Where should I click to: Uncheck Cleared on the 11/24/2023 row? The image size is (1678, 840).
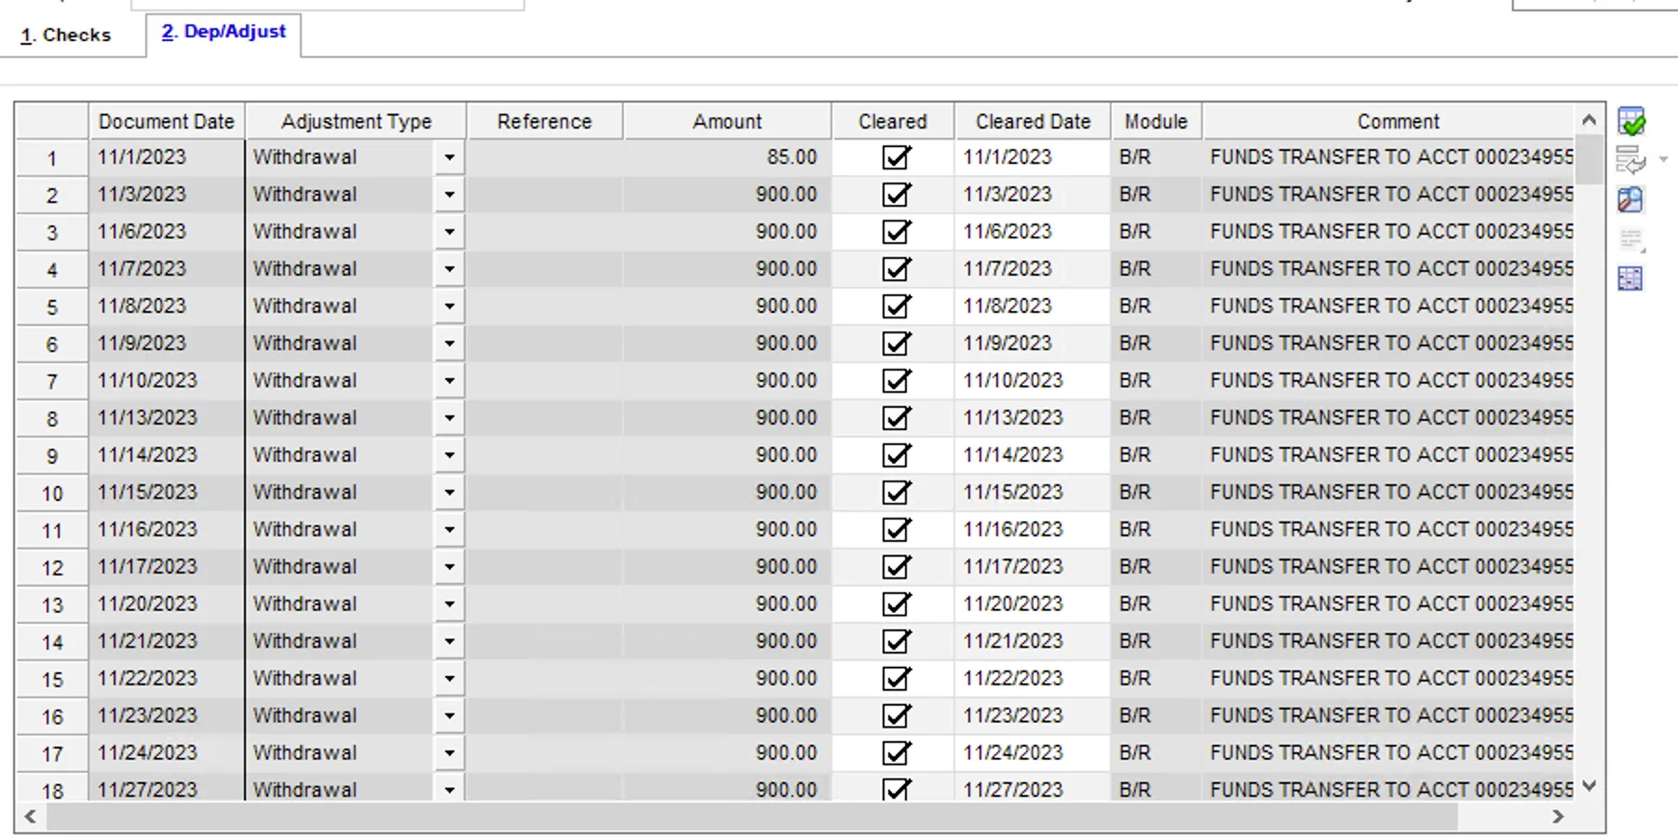tap(896, 753)
